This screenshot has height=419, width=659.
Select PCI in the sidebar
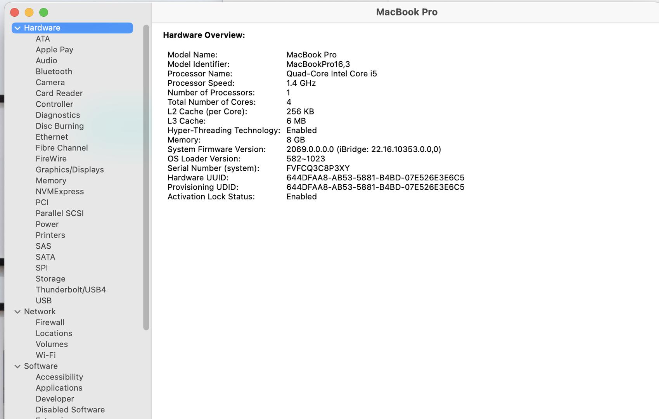tap(42, 203)
